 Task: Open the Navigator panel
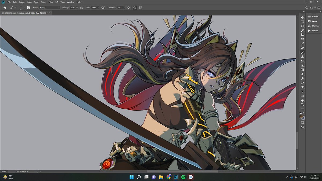click(313, 16)
